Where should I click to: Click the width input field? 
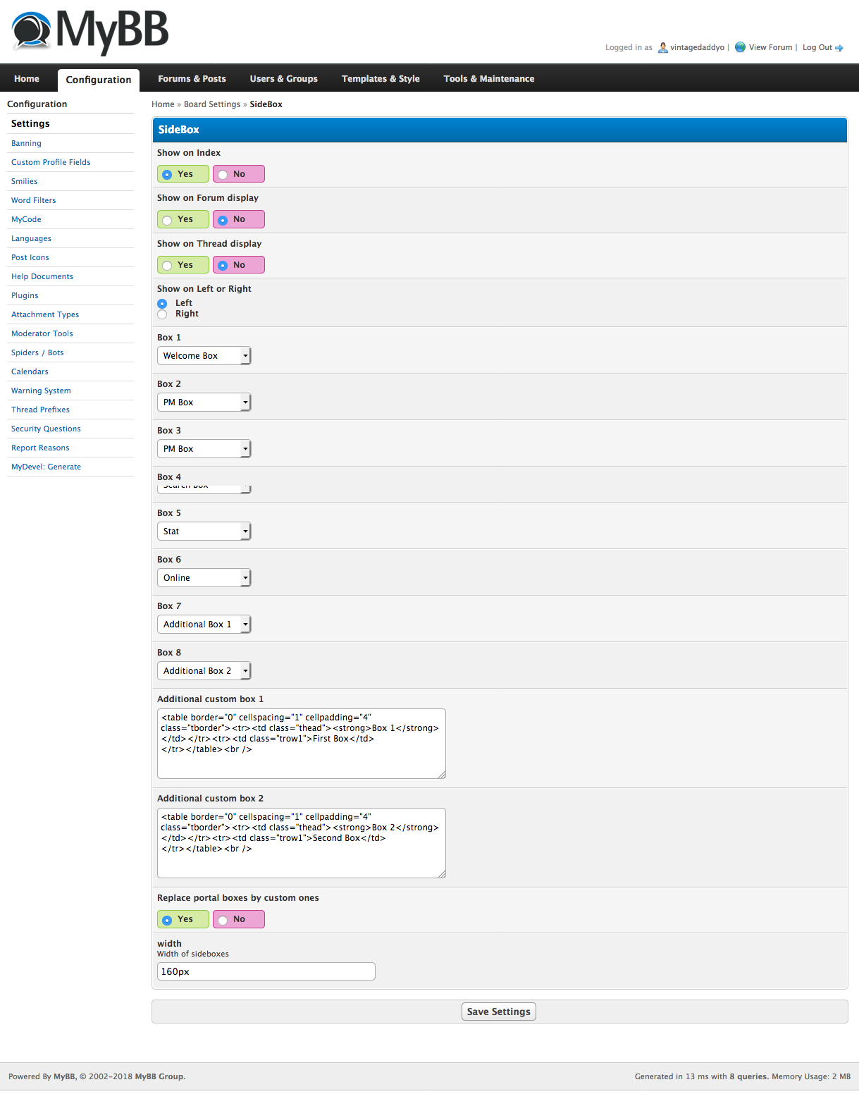[266, 971]
